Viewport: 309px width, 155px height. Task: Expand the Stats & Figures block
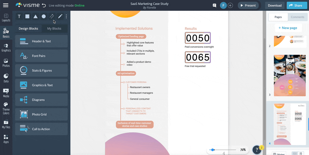point(41,71)
